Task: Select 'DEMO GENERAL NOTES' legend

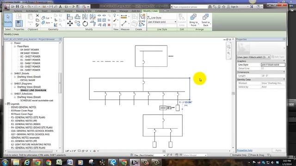Action: coord(24,107)
